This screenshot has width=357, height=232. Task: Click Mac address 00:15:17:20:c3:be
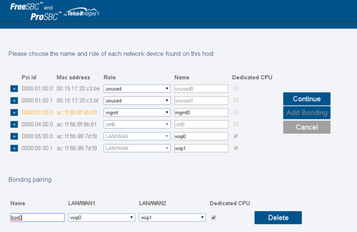point(78,89)
